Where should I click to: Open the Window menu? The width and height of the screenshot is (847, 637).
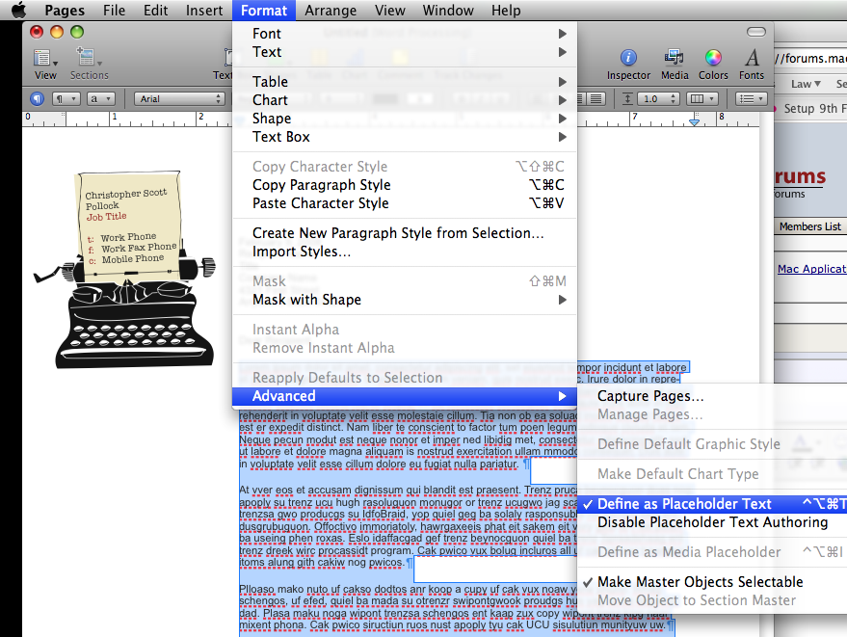(448, 11)
